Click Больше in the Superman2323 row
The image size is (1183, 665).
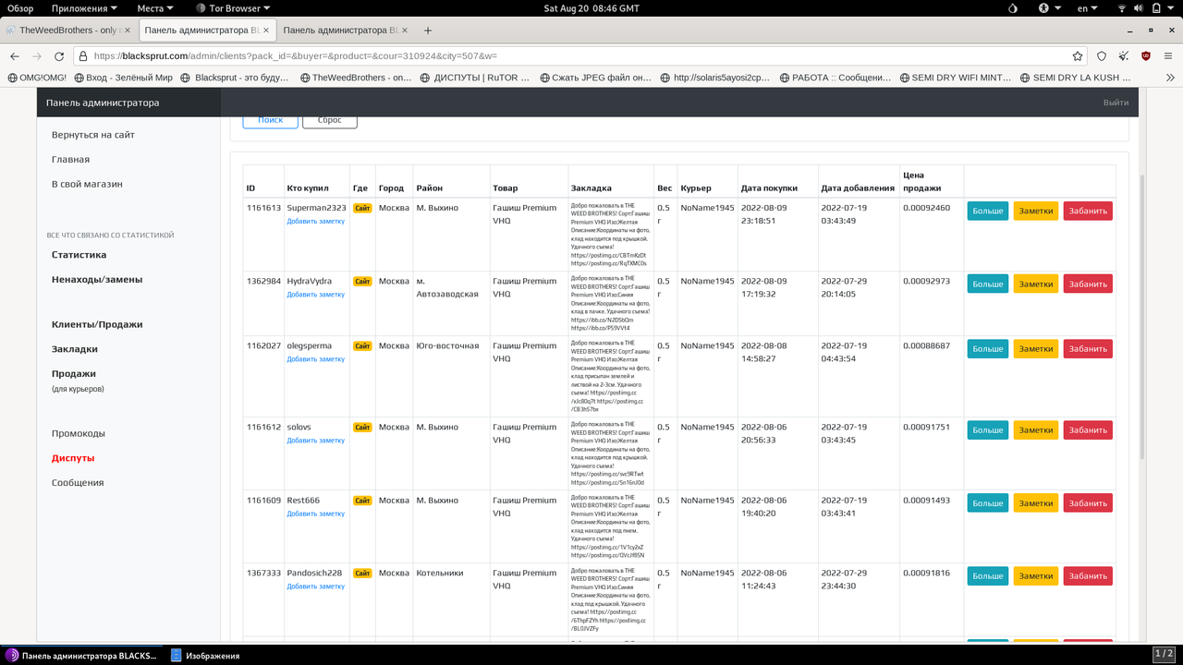988,211
